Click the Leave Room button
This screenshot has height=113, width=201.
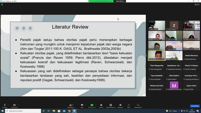(195, 106)
